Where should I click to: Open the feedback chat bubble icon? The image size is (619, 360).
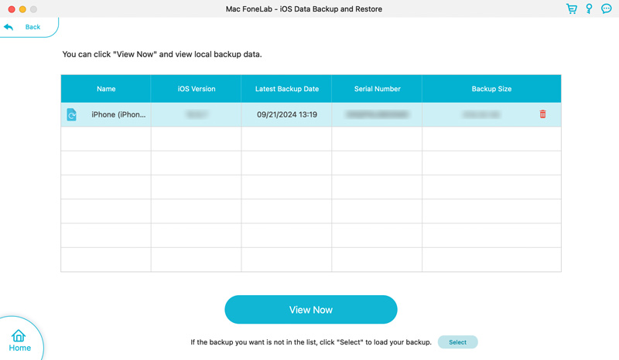606,9
